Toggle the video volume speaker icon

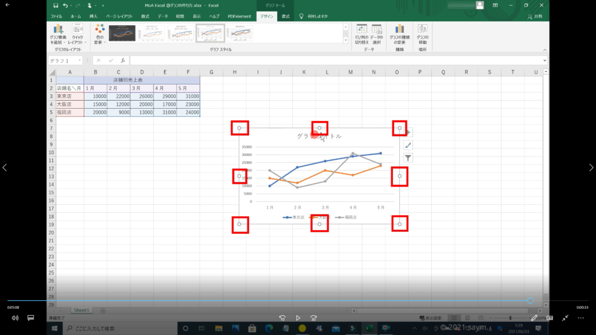coord(15,318)
